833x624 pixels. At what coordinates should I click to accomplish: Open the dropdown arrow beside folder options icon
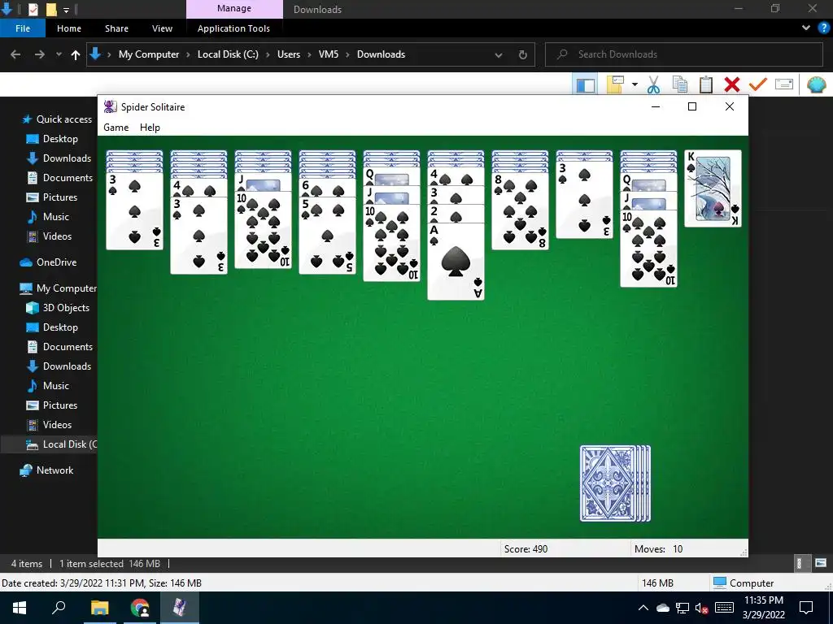click(635, 84)
